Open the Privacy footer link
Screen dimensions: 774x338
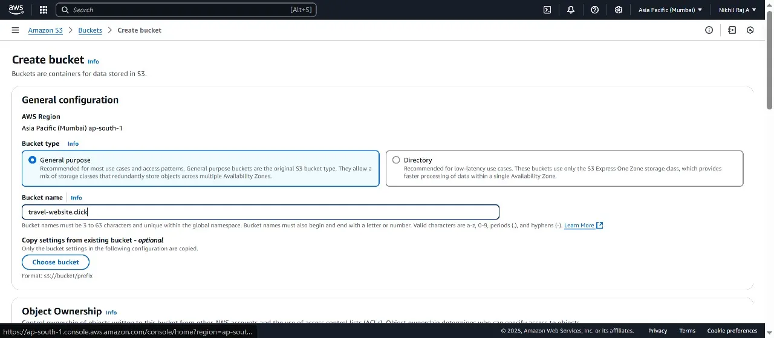coord(657,331)
